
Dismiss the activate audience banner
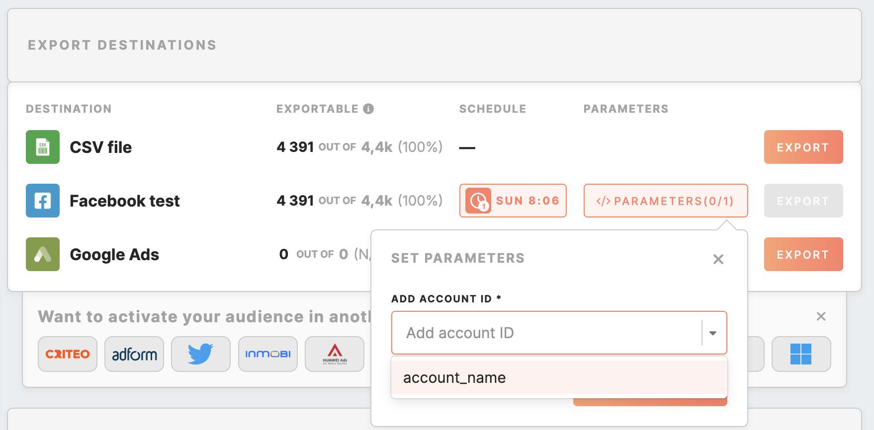point(821,316)
